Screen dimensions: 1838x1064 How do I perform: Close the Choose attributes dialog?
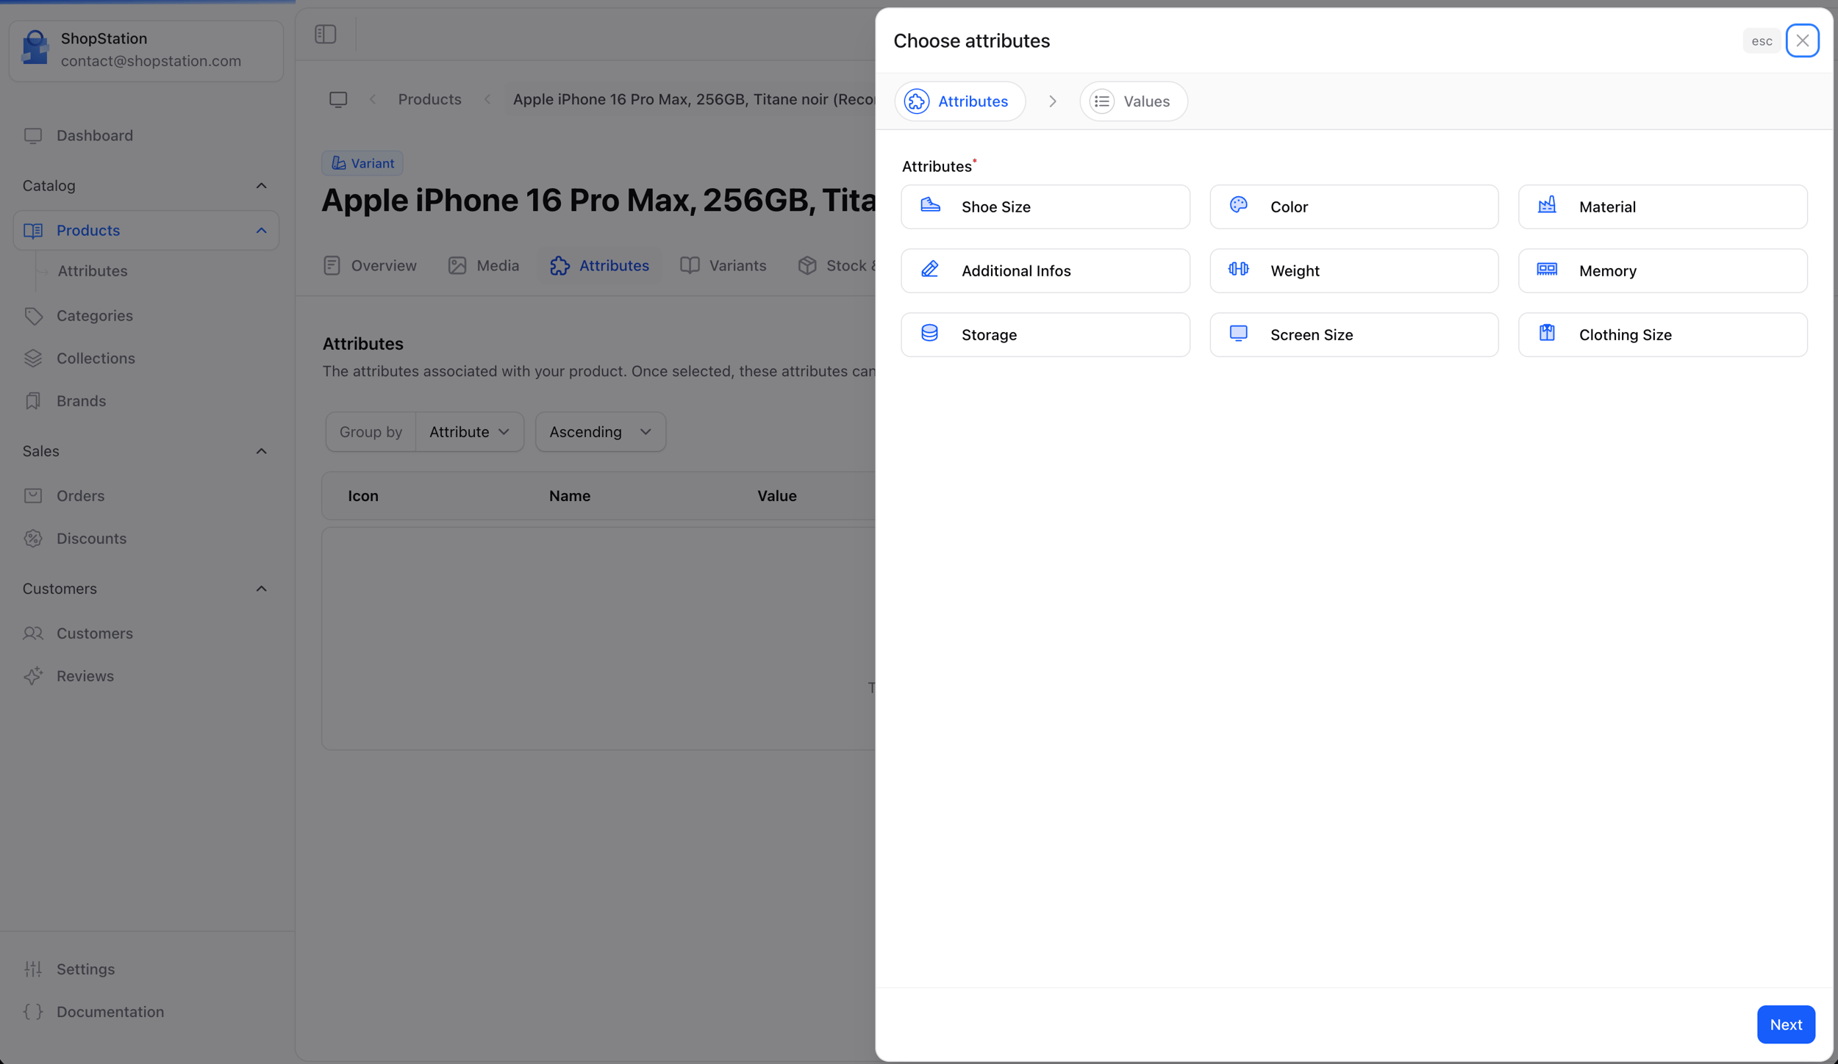pos(1802,40)
